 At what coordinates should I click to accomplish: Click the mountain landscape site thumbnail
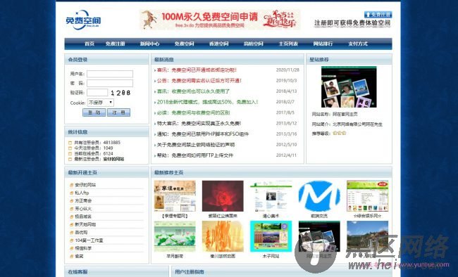click(x=367, y=236)
